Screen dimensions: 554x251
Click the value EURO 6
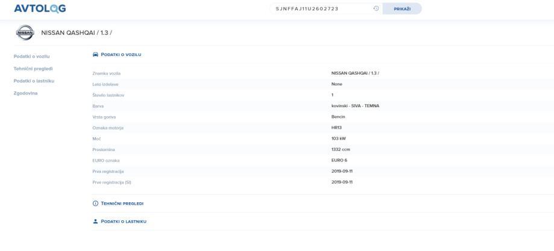pos(339,160)
